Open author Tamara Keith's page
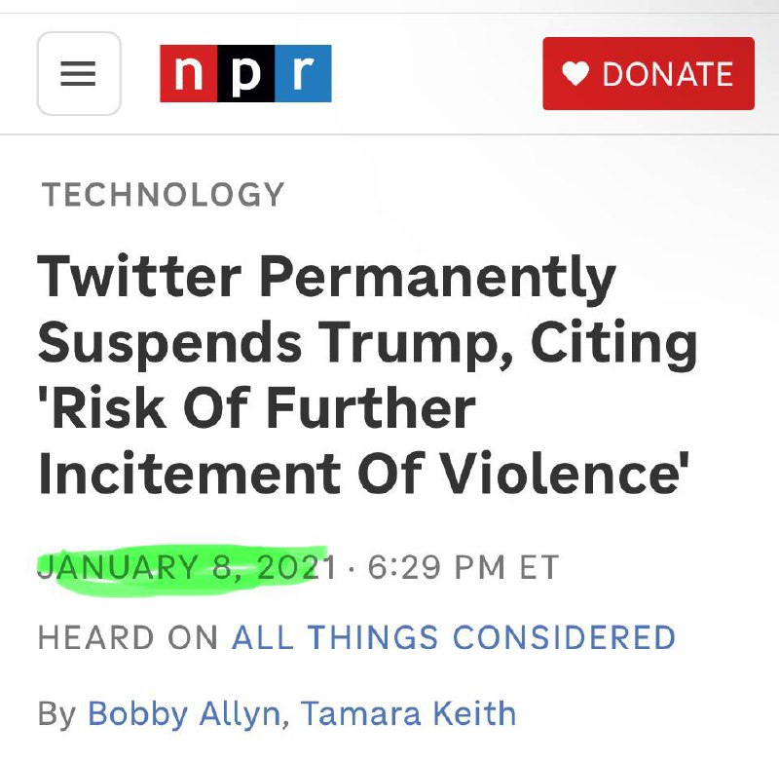 point(408,713)
